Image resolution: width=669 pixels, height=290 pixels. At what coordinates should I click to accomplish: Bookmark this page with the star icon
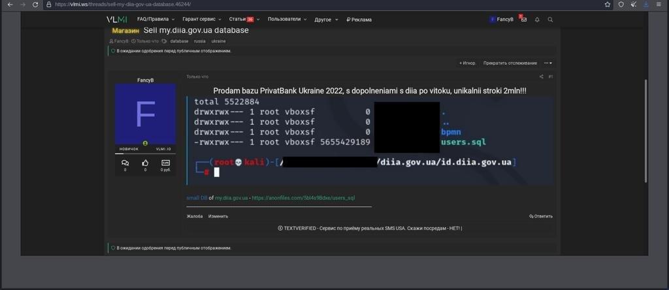607,5
